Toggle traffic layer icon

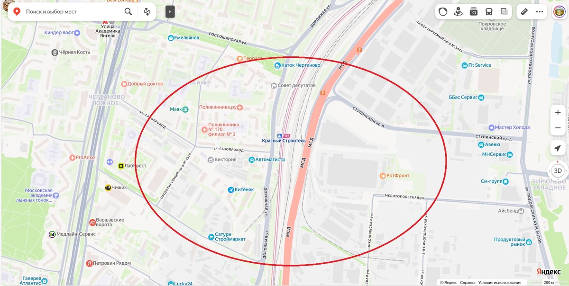click(443, 12)
